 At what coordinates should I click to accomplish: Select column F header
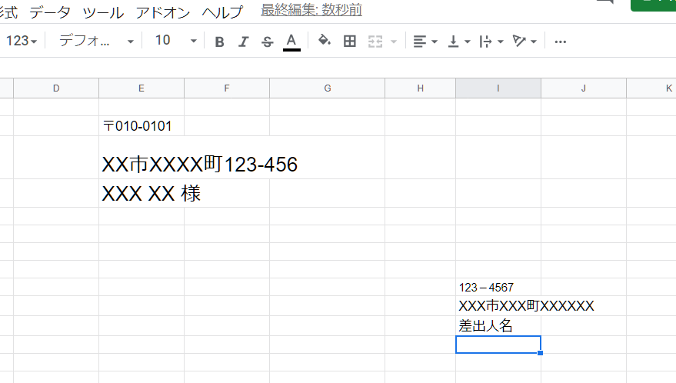[x=227, y=88]
